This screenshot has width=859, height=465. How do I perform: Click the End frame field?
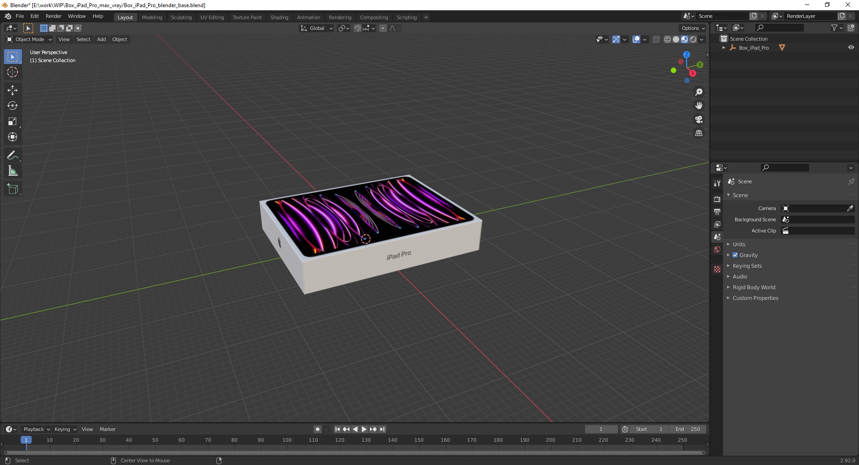point(688,429)
